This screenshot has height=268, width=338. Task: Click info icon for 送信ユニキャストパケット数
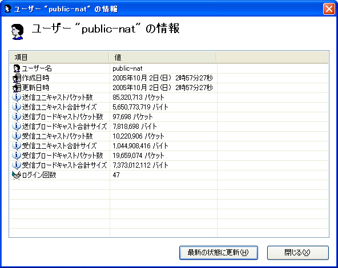(x=17, y=98)
